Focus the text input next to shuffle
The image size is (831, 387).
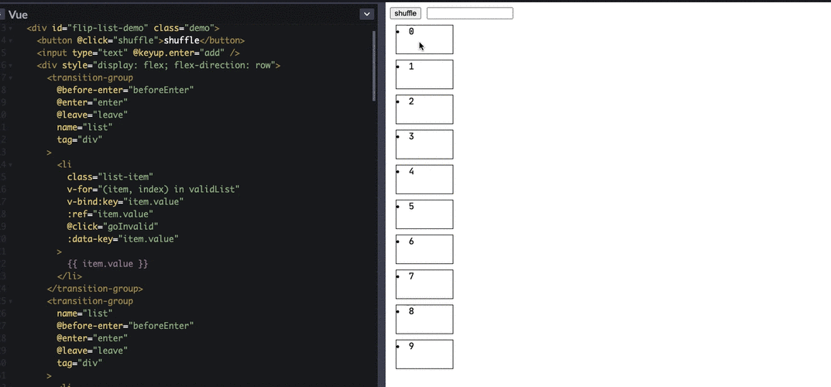(x=469, y=13)
